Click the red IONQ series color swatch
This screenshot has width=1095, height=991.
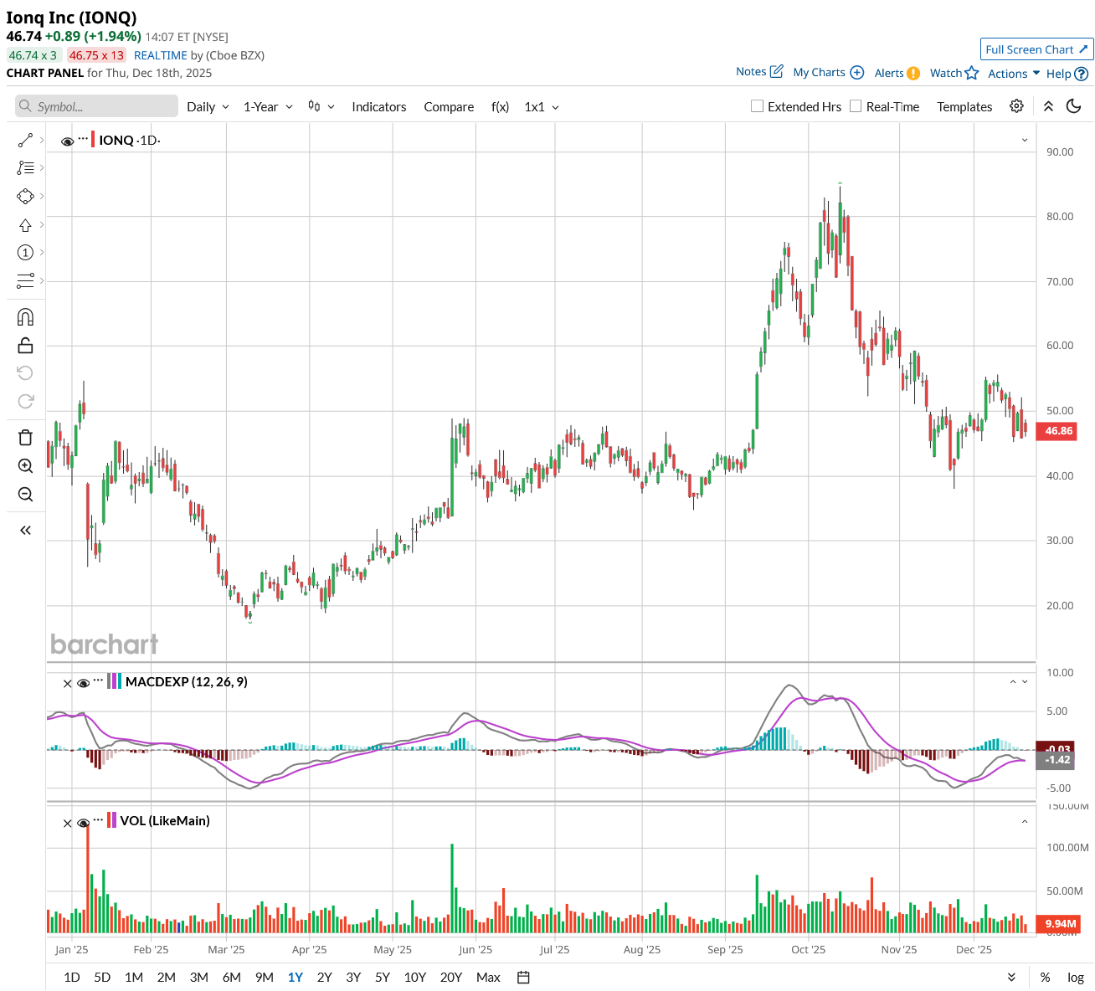[x=94, y=140]
